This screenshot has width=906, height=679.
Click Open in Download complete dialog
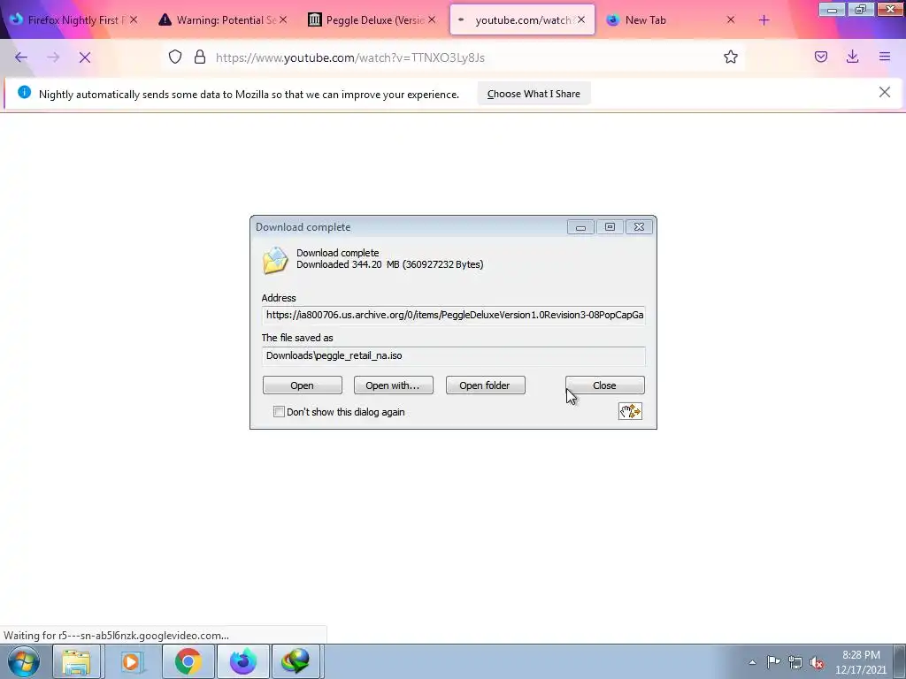point(303,385)
